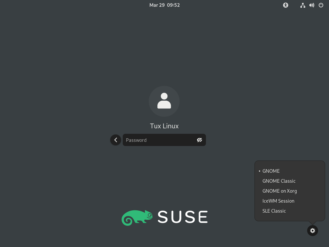Toggle password visibility with eye icon
The height and width of the screenshot is (247, 329).
(200, 140)
